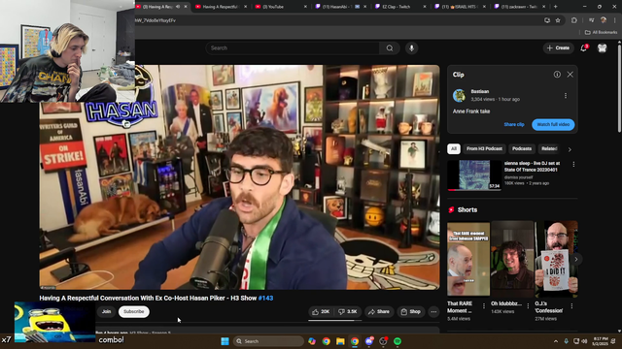Activate voice search microphone icon
The height and width of the screenshot is (349, 622).
click(412, 48)
